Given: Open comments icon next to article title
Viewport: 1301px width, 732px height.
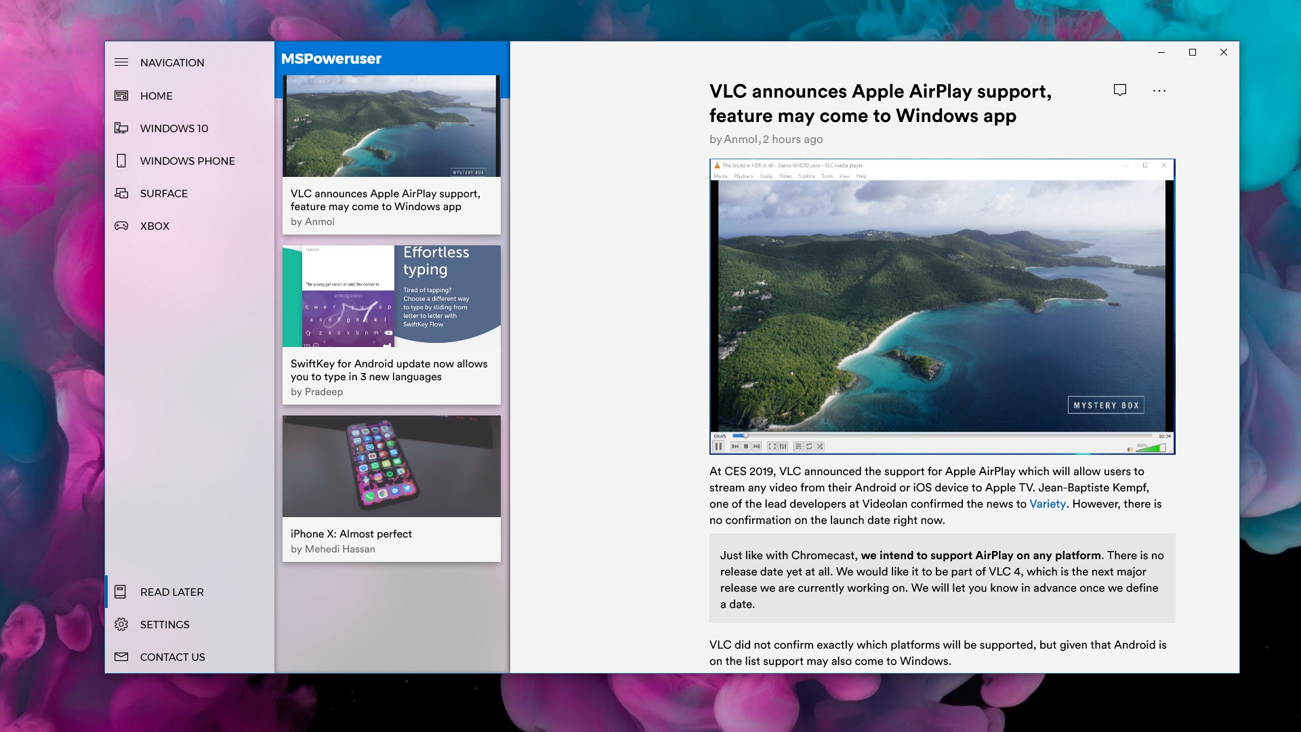Looking at the screenshot, I should (x=1120, y=90).
